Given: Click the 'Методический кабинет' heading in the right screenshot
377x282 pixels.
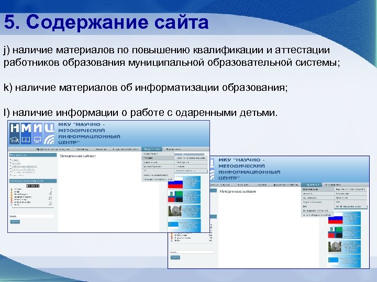Looking at the screenshot, I should [238, 191].
